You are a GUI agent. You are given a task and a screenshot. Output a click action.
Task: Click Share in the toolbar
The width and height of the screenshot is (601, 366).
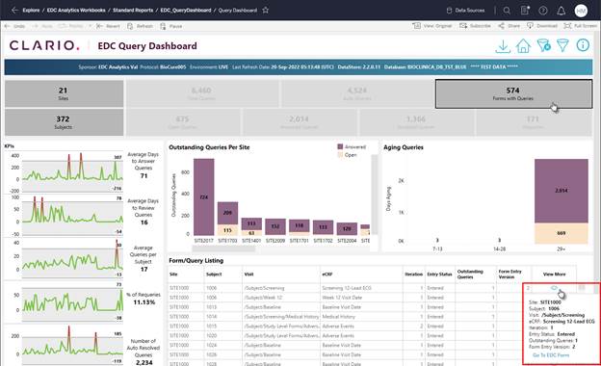[509, 26]
